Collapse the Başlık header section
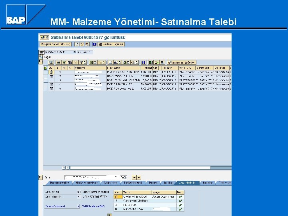The image size is (288, 216). pos(40,57)
